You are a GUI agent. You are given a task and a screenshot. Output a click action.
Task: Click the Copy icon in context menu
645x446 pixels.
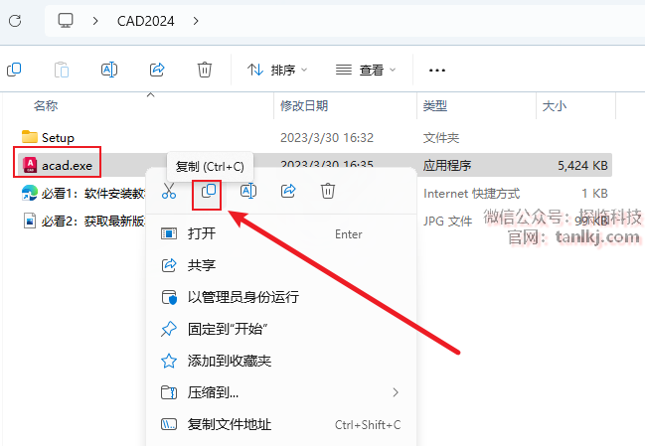point(208,191)
